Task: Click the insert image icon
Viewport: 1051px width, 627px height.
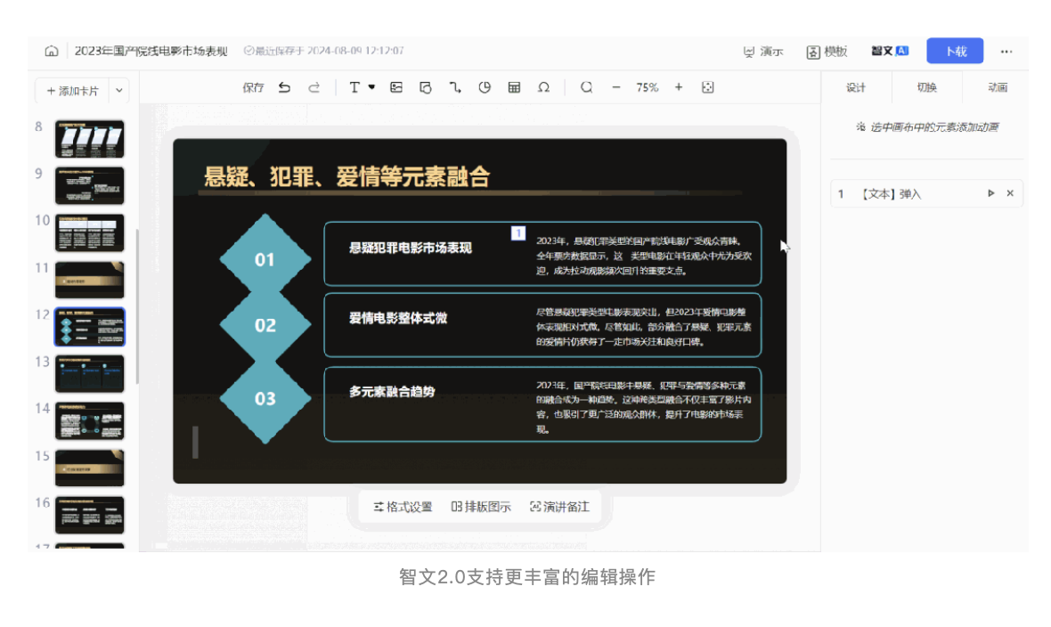Action: tap(396, 87)
